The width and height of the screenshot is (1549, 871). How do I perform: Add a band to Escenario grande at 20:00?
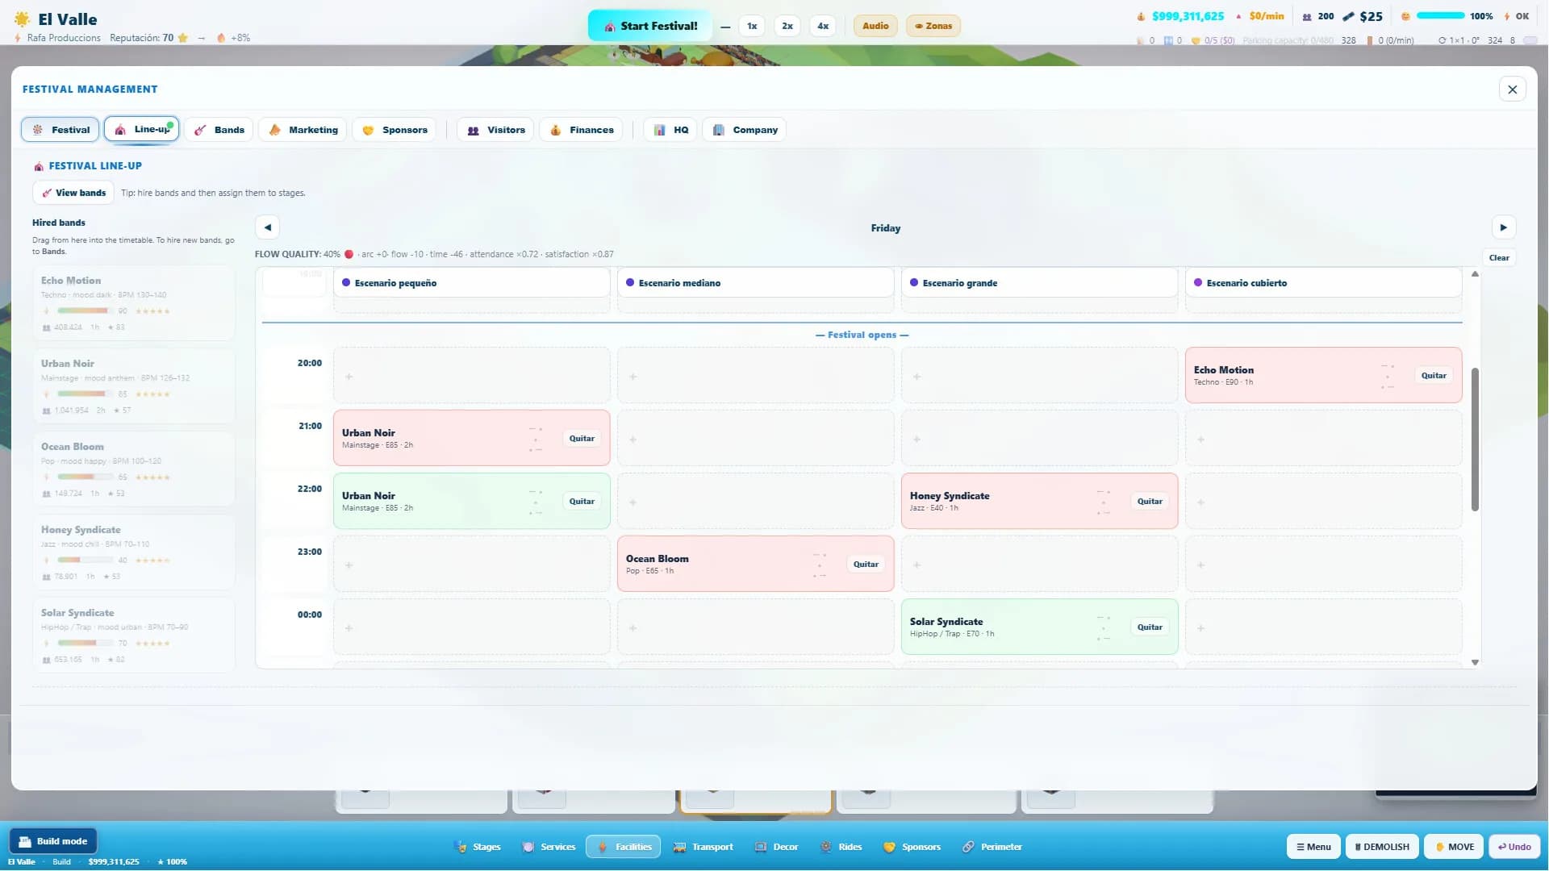[x=1039, y=376]
